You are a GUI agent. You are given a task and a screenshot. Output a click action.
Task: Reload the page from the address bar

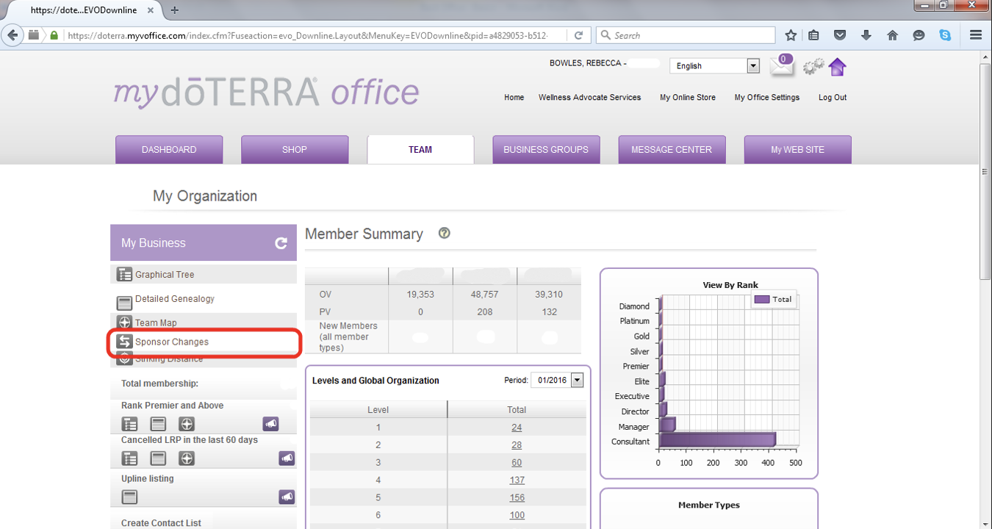pos(579,35)
